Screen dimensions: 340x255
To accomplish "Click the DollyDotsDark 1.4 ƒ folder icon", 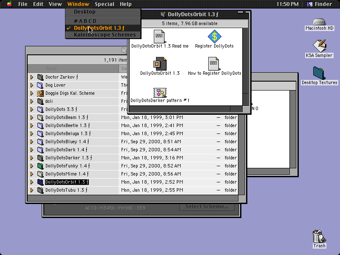I will click(x=40, y=150).
